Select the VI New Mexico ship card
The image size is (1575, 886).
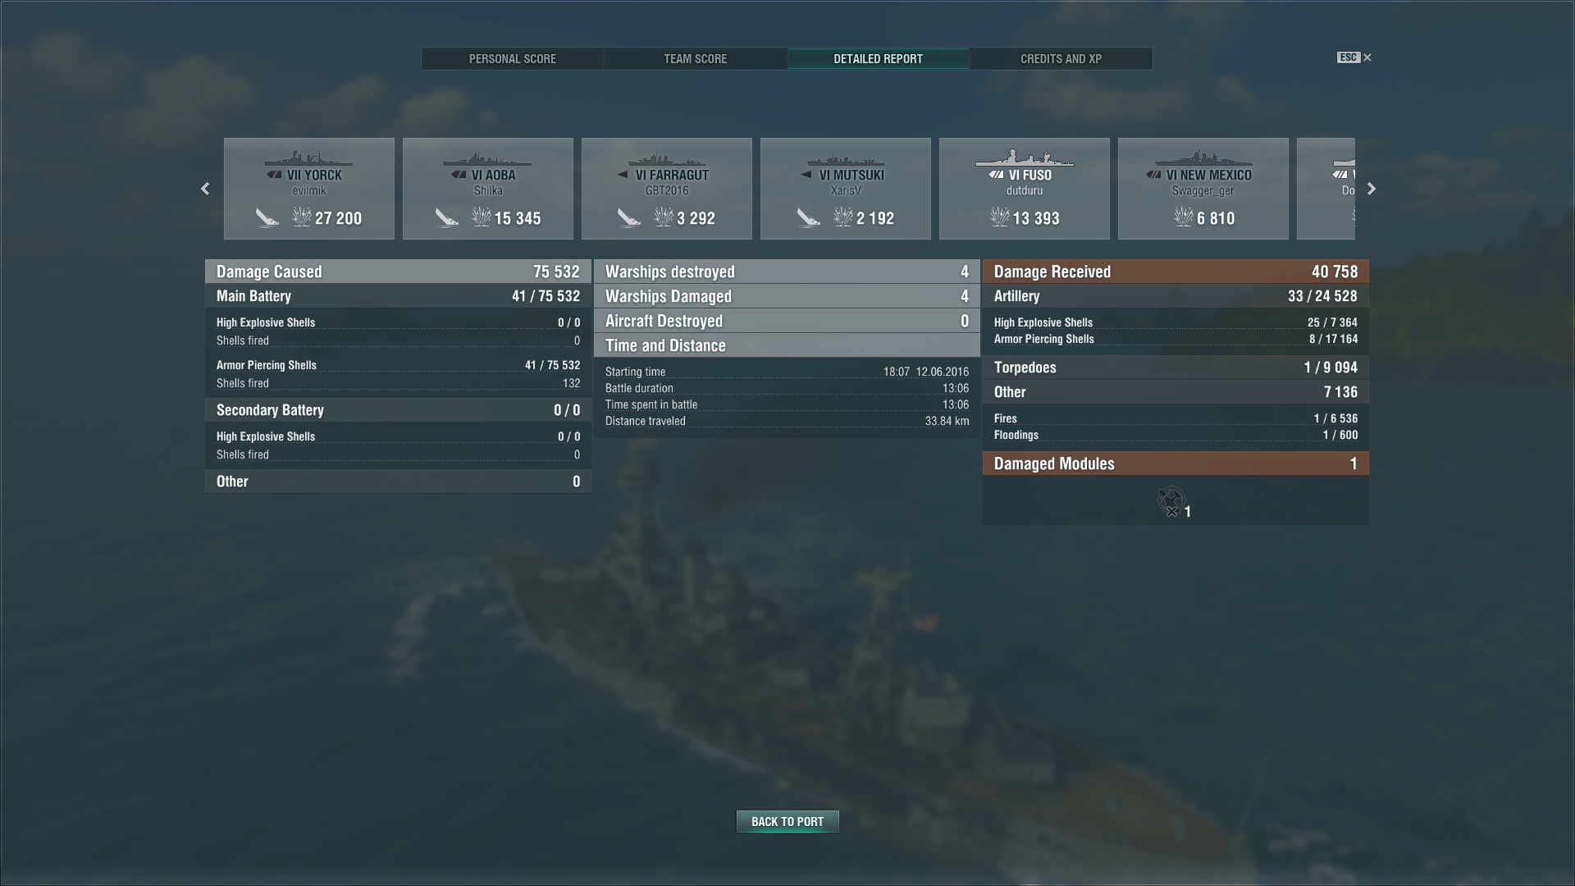click(x=1203, y=189)
